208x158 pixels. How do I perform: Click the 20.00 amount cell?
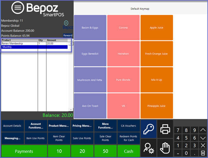(57, 44)
